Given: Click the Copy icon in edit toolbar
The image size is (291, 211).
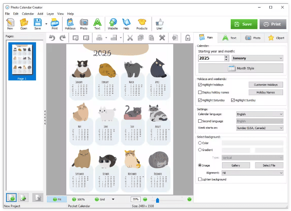Looking at the screenshot, I should [141, 38].
